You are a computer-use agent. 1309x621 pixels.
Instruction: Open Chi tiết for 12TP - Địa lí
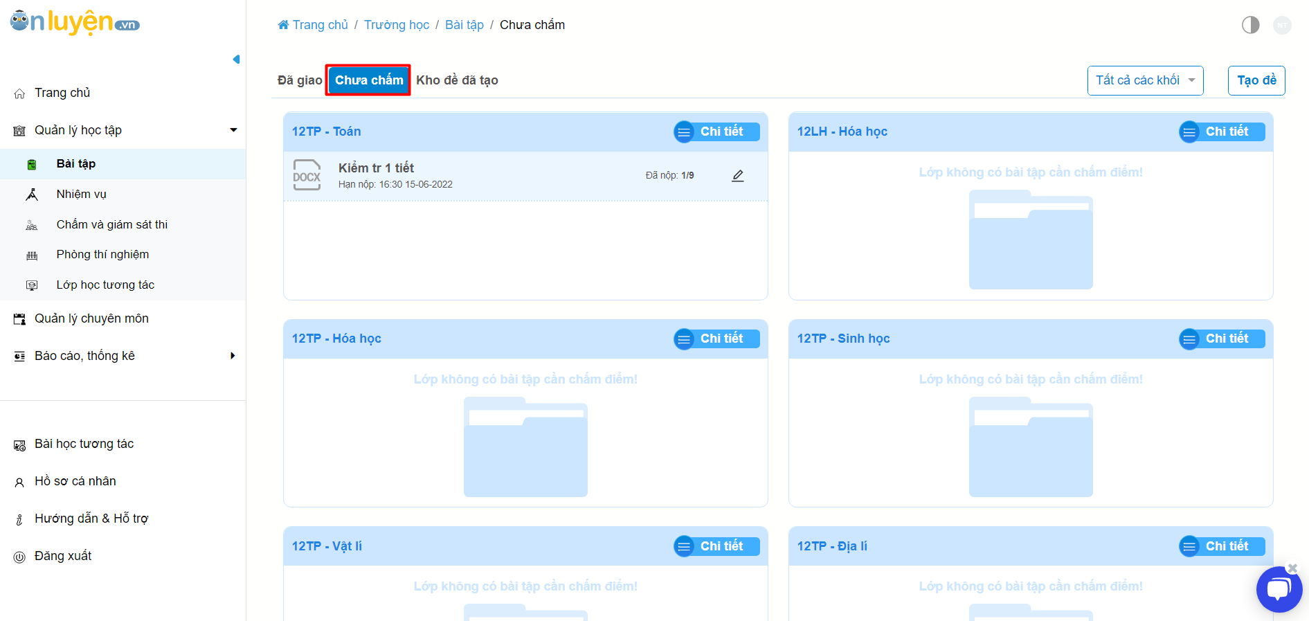[1222, 546]
